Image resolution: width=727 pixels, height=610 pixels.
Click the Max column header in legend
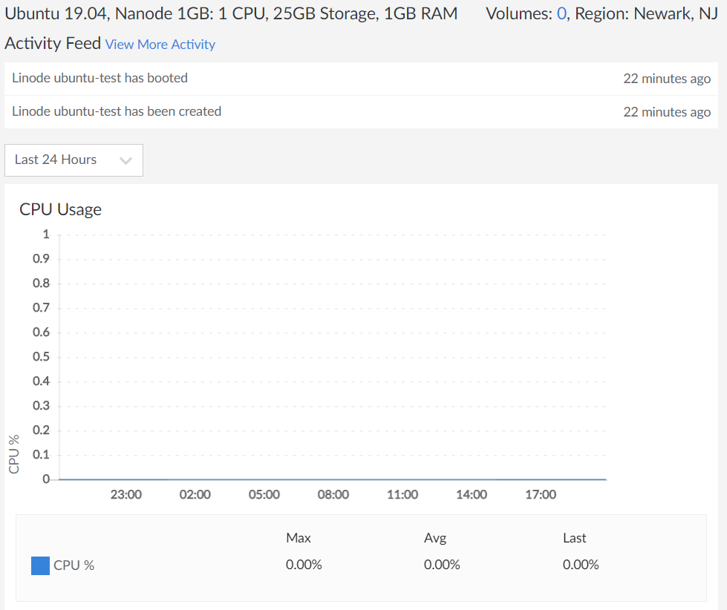[299, 538]
